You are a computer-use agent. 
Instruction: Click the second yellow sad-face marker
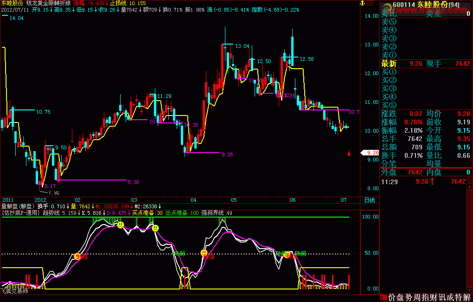point(155,228)
